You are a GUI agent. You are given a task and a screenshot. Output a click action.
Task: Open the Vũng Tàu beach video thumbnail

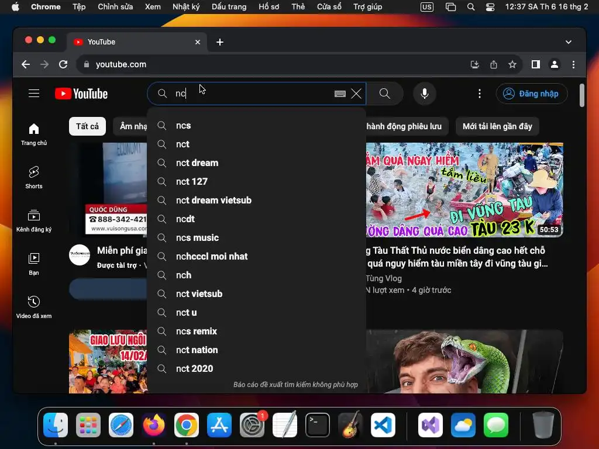464,190
